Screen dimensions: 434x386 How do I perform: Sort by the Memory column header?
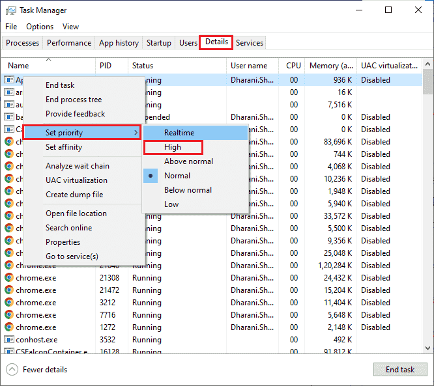coord(331,66)
